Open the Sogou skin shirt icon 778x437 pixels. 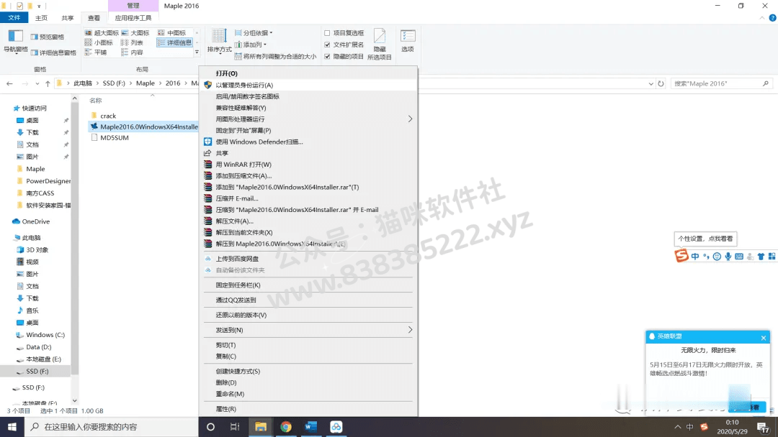tap(761, 257)
